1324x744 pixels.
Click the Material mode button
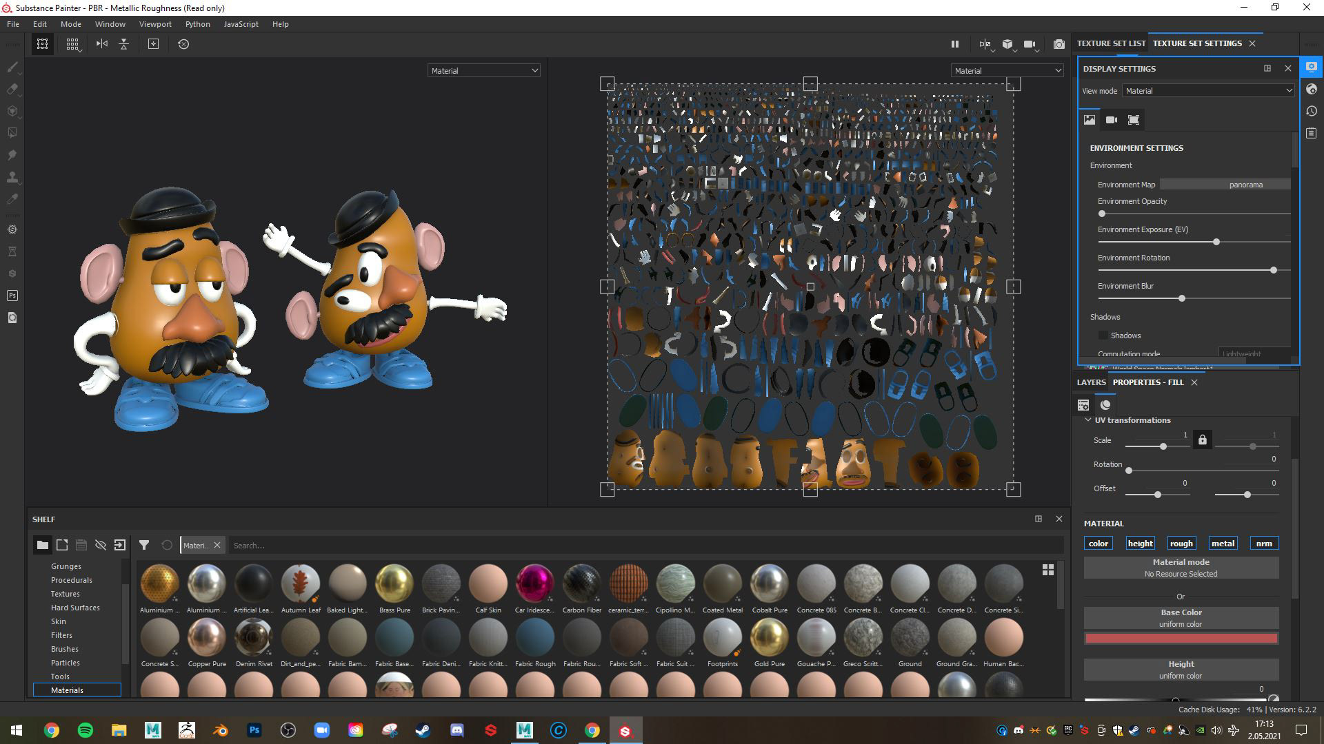point(1181,568)
